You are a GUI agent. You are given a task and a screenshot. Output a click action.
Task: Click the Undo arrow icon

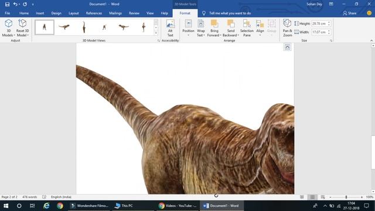[15, 4]
